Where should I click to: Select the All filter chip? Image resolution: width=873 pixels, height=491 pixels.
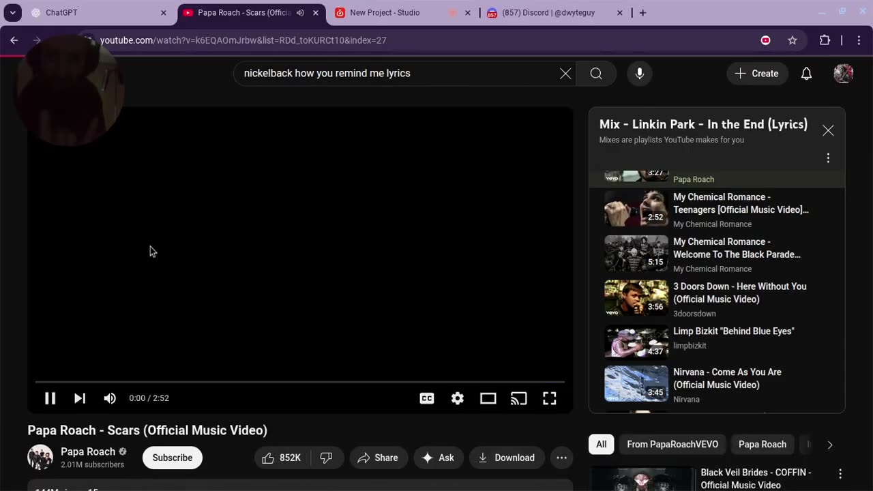(602, 445)
